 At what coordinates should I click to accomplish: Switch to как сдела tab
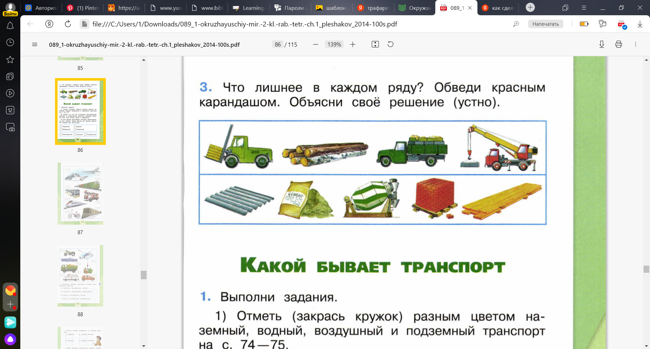click(498, 8)
